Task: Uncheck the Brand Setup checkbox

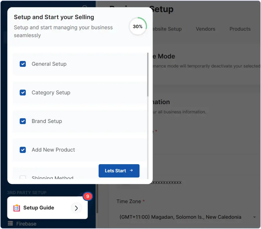Action: click(23, 121)
